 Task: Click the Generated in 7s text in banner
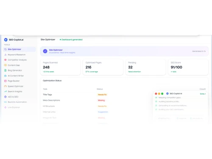coord(199,51)
